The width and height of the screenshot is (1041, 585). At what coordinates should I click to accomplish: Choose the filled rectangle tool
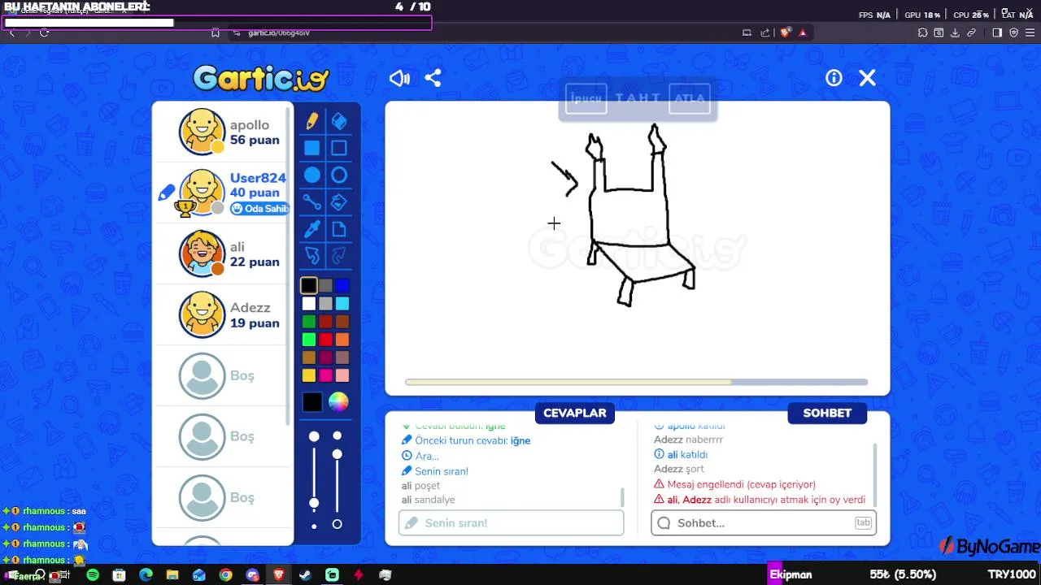(x=312, y=148)
